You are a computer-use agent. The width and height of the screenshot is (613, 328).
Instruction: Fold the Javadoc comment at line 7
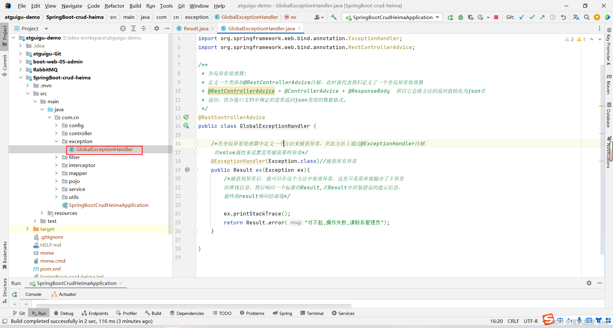[196, 65]
